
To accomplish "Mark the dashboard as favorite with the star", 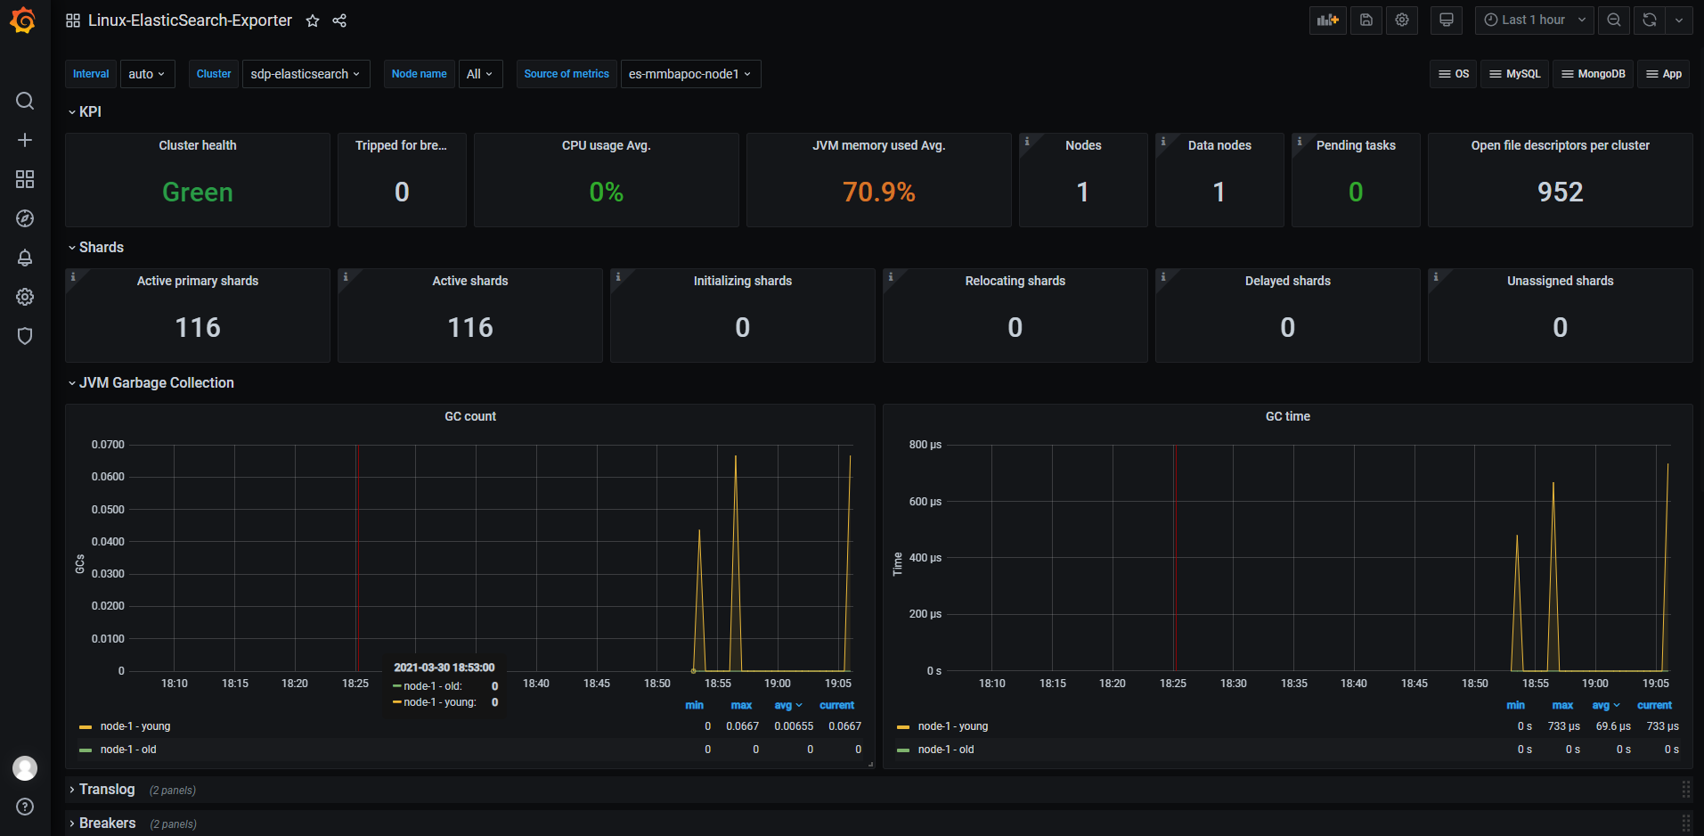I will [313, 20].
